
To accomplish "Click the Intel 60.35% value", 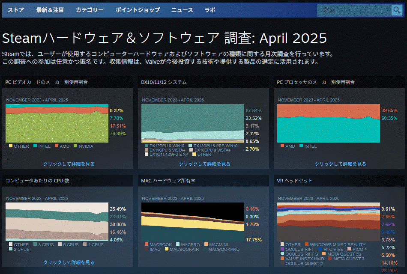I will pos(389,118).
